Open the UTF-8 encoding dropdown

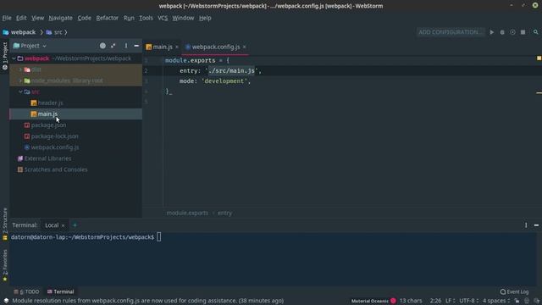[x=468, y=301]
